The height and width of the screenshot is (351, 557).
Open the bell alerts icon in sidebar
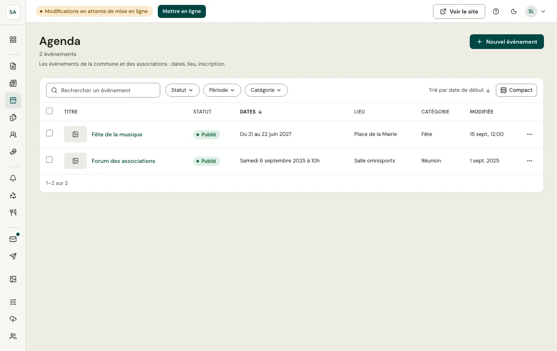(x=13, y=178)
